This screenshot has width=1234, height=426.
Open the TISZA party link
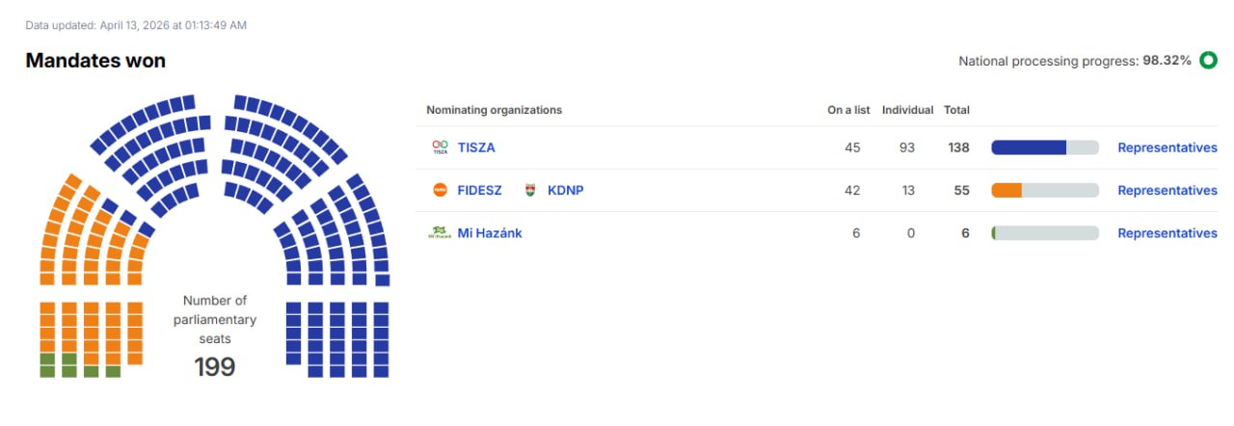pos(476,147)
